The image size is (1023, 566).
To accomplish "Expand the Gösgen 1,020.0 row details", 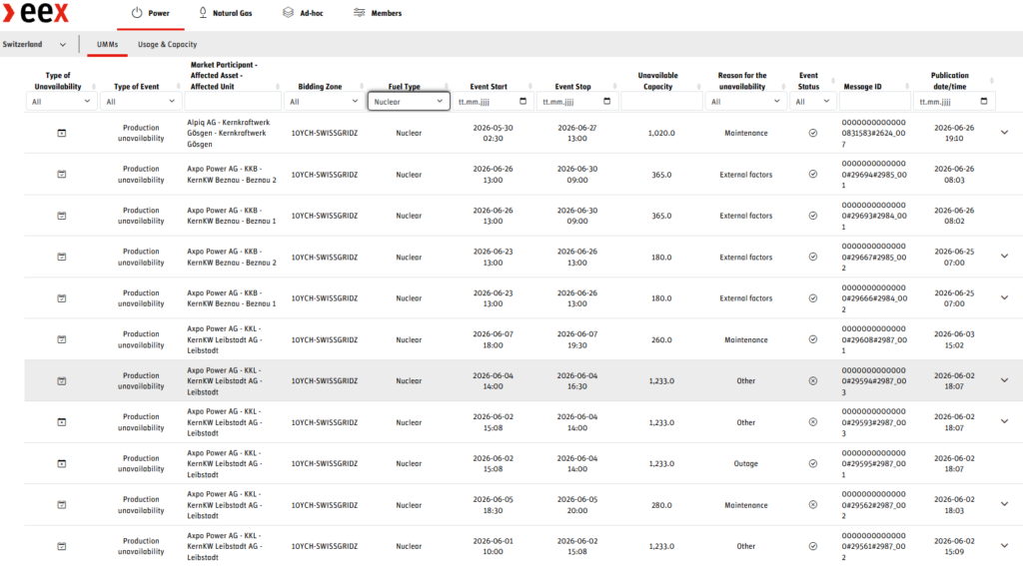I will click(1005, 133).
